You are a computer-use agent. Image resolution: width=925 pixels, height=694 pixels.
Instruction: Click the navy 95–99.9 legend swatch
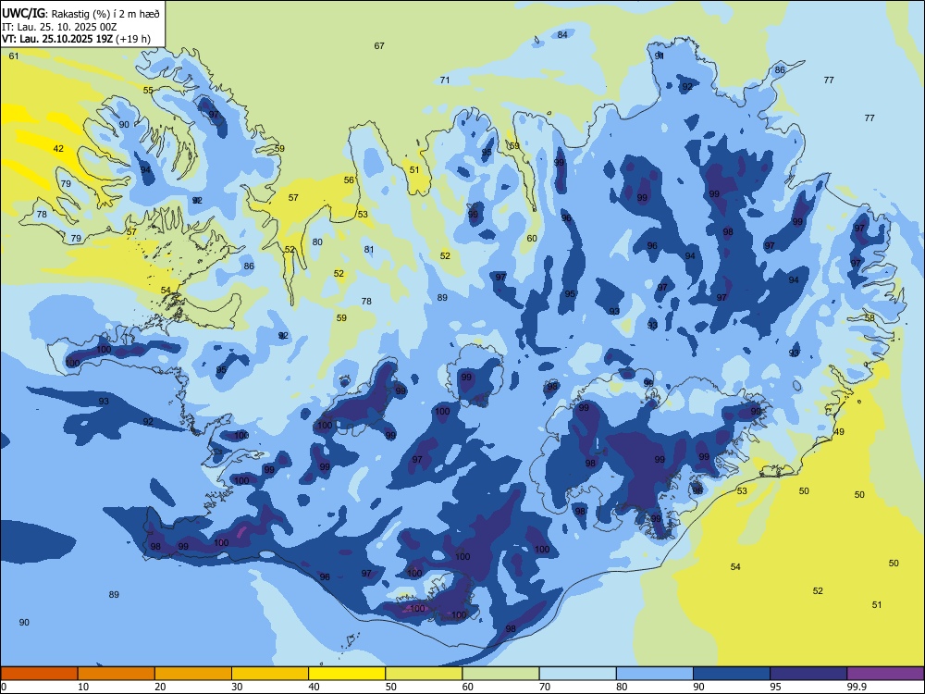click(808, 674)
